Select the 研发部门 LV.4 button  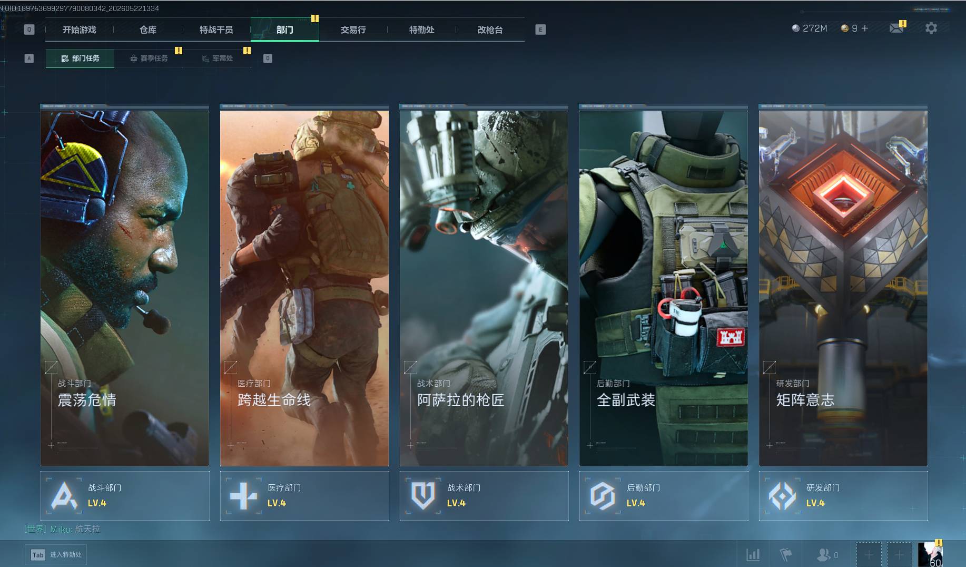point(843,495)
